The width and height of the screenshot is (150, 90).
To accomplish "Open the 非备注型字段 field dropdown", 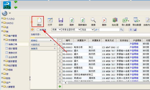I will click(x=71, y=30).
